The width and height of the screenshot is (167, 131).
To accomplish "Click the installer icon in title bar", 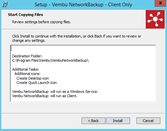I will pos(5,4).
